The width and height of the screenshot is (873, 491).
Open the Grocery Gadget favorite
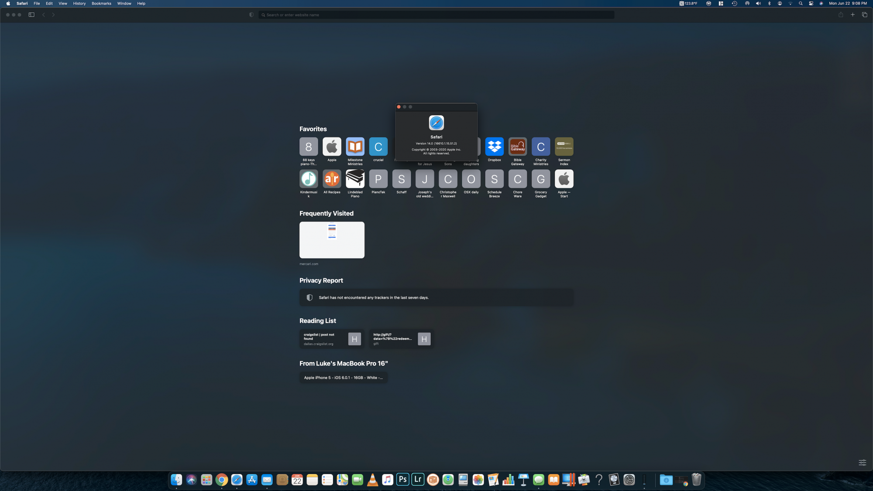(541, 179)
